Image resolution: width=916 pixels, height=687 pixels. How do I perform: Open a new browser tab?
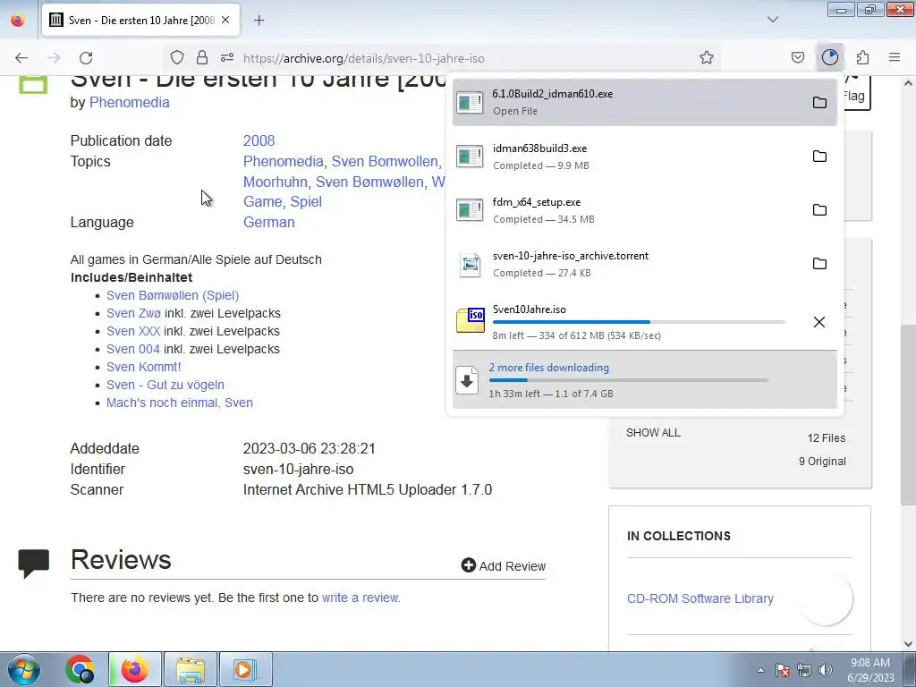259,21
